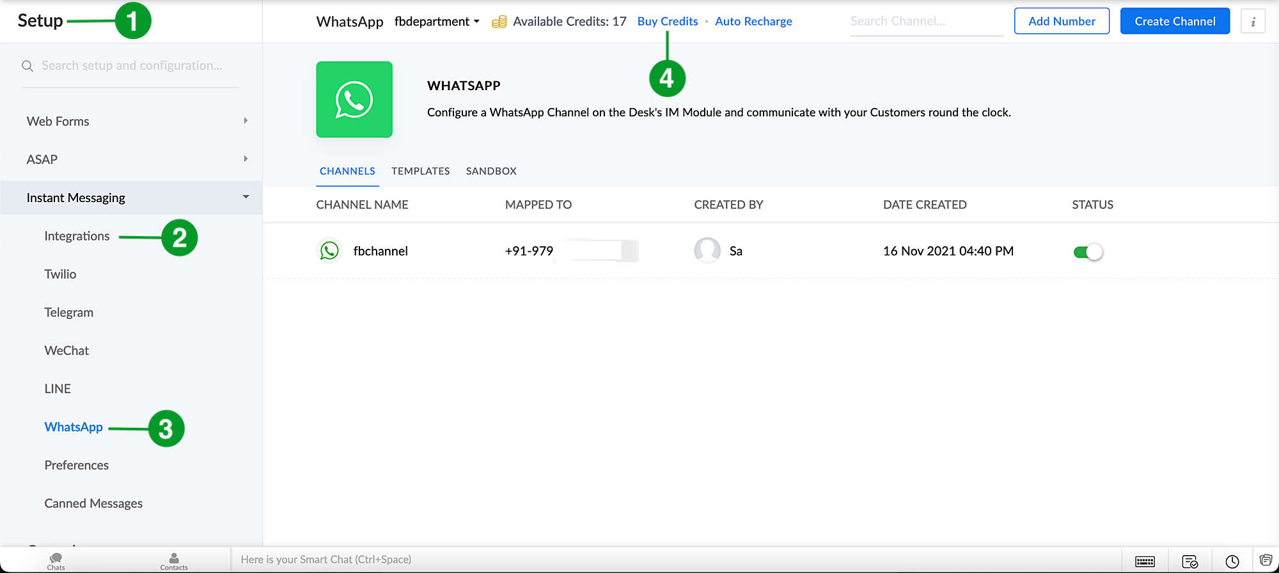Viewport: 1279px width, 573px height.
Task: Focus the Search Channel field
Action: pyautogui.click(x=927, y=22)
